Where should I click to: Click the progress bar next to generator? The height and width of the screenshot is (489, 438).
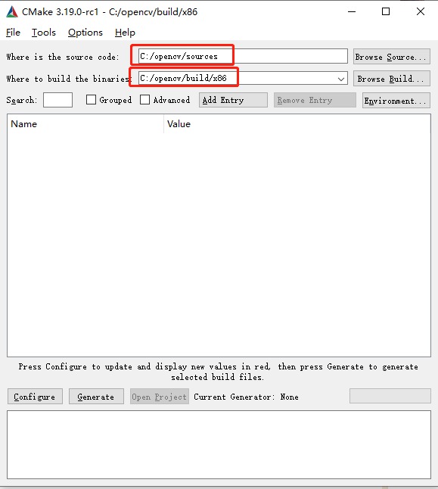click(390, 396)
